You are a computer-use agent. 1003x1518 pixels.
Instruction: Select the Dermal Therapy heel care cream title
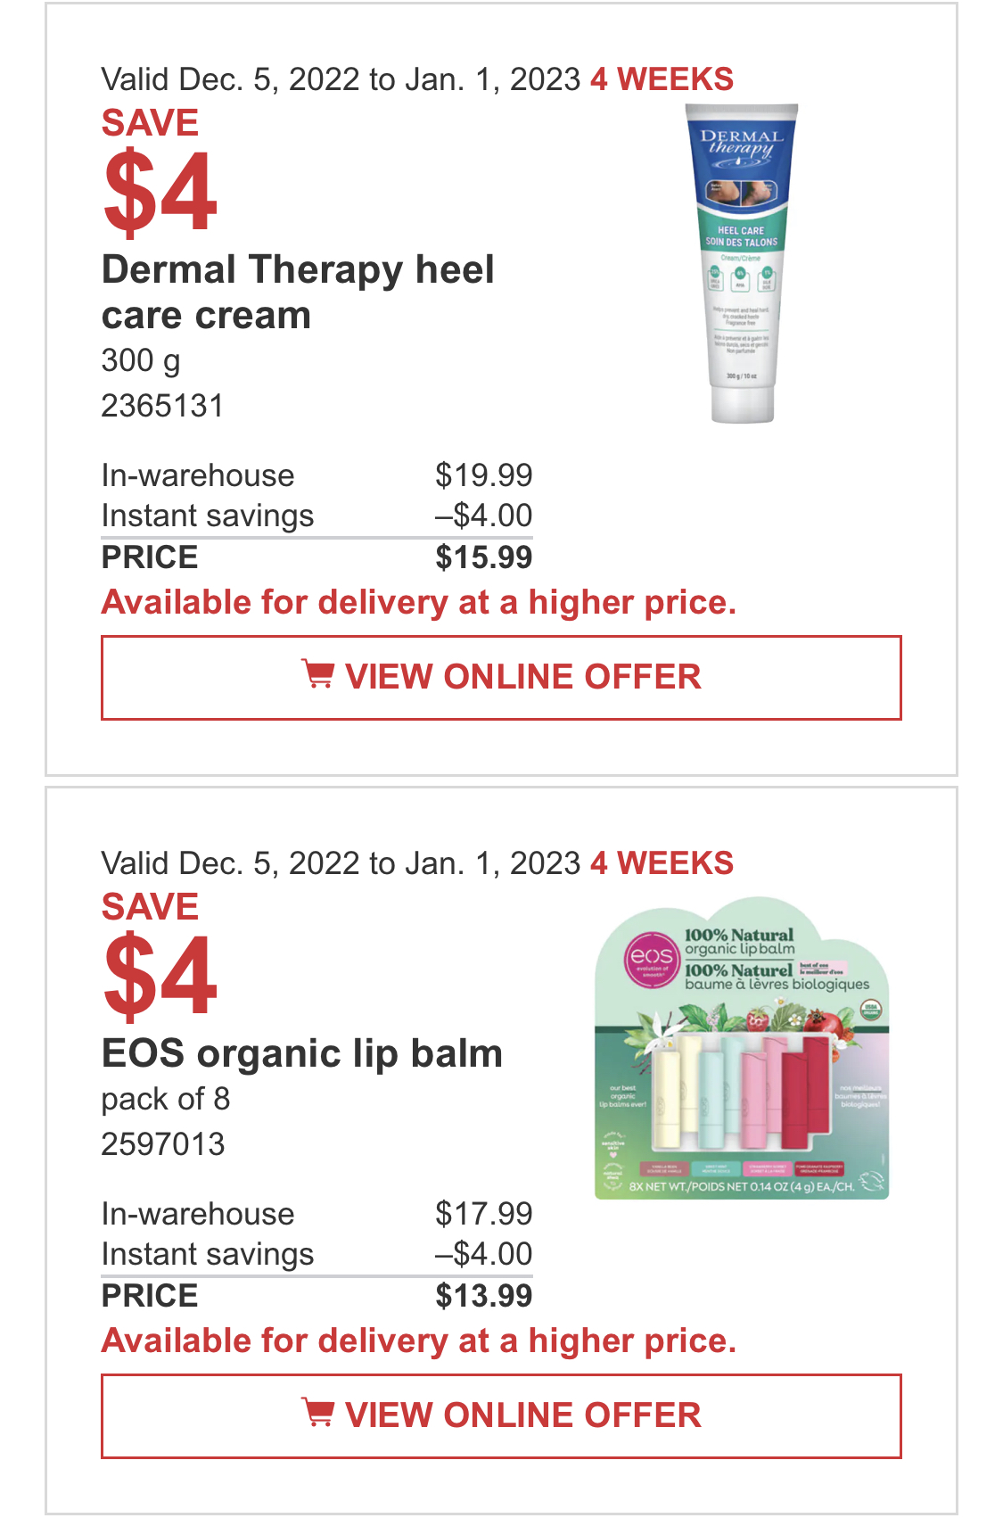coord(298,293)
